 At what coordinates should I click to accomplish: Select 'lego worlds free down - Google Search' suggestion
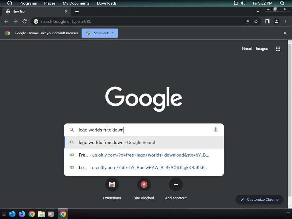[144, 143]
